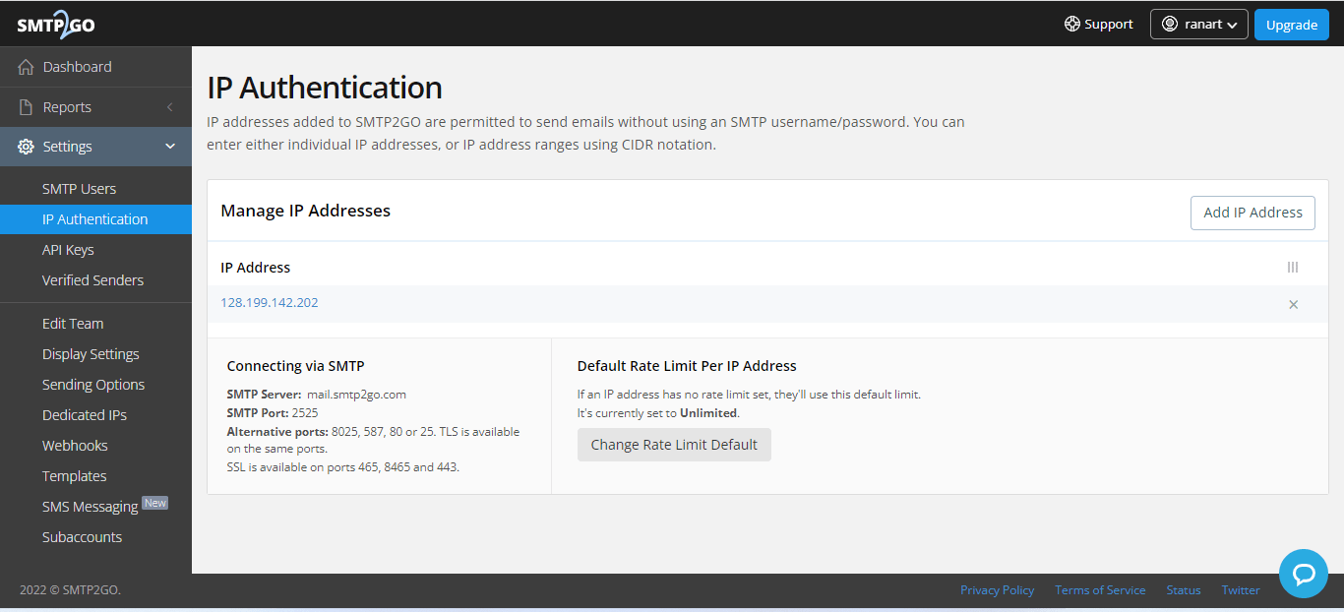
Task: Open Dashboard in the sidebar
Action: [x=95, y=67]
